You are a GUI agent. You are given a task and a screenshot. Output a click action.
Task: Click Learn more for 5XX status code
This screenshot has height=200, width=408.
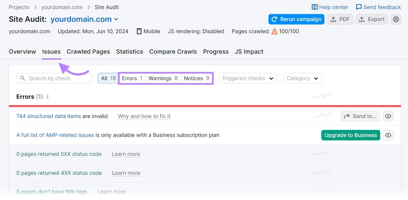click(x=126, y=154)
